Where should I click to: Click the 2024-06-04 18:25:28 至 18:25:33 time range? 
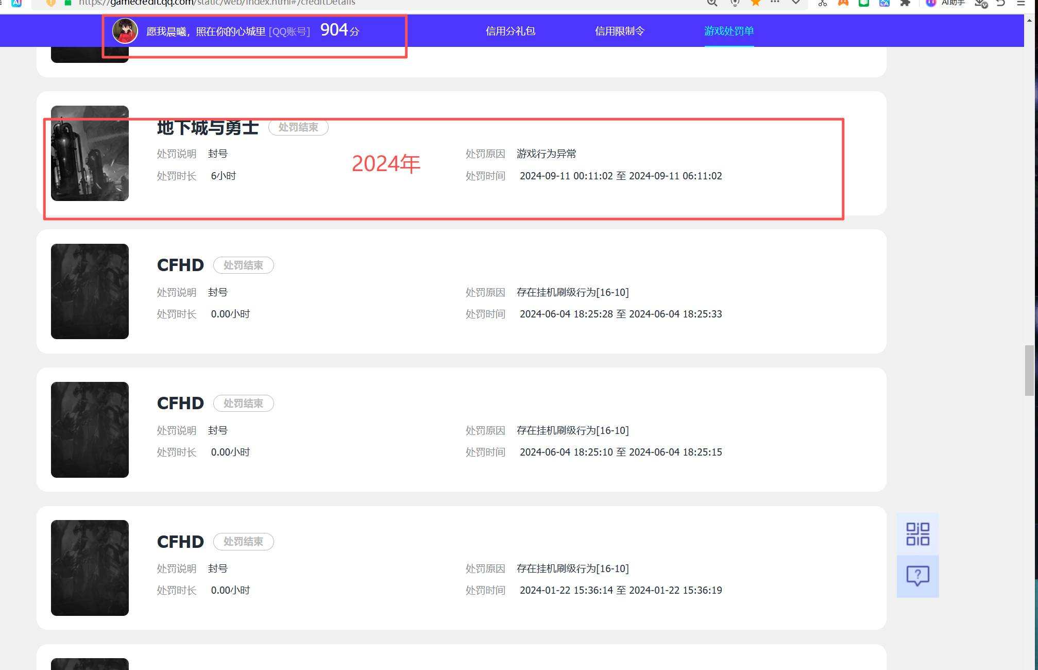[x=621, y=314]
